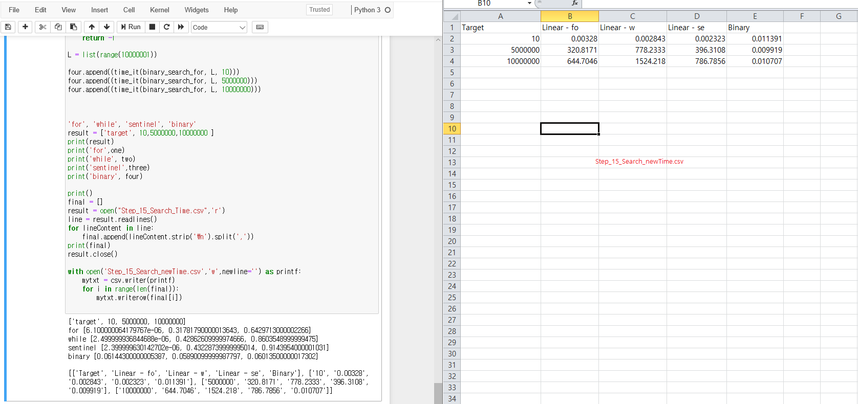Open the cell type Code dropdown
The image size is (858, 404).
(219, 28)
